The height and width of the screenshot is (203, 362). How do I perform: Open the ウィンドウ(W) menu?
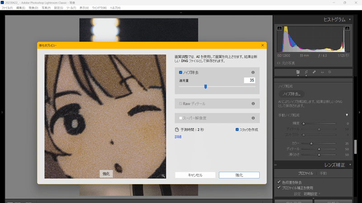99,8
